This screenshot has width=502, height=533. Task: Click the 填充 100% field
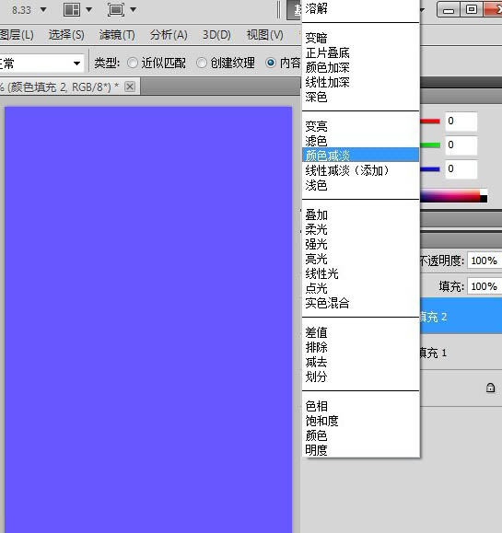484,286
